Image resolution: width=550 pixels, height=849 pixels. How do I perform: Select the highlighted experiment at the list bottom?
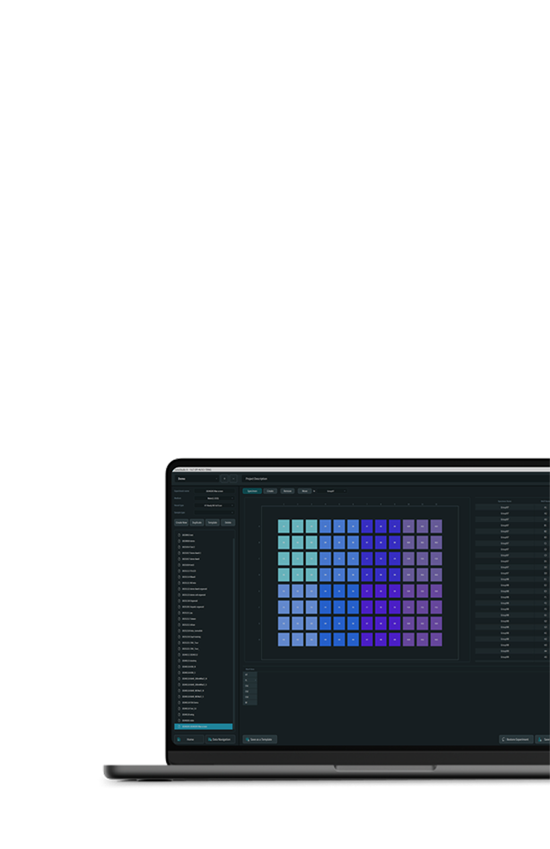click(203, 726)
